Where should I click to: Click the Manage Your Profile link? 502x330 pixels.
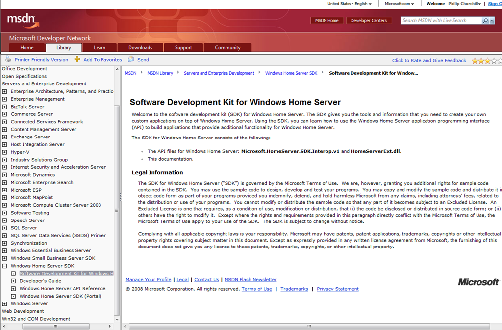click(149, 279)
